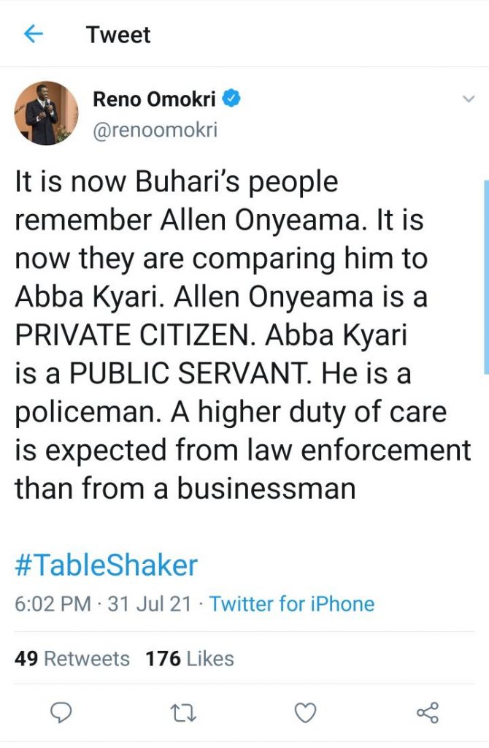Click the 6:02 PM timestamp
This screenshot has width=489, height=748.
pyautogui.click(x=53, y=604)
